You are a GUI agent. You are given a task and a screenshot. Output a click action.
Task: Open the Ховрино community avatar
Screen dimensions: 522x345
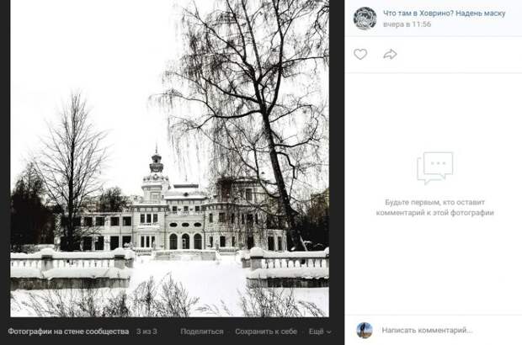pyautogui.click(x=365, y=19)
